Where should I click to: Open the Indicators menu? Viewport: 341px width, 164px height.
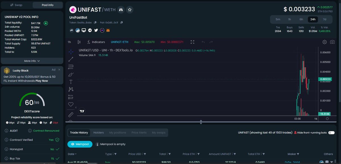(x=96, y=42)
